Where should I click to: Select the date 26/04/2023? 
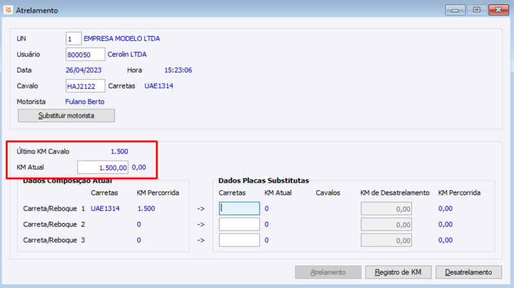point(84,70)
